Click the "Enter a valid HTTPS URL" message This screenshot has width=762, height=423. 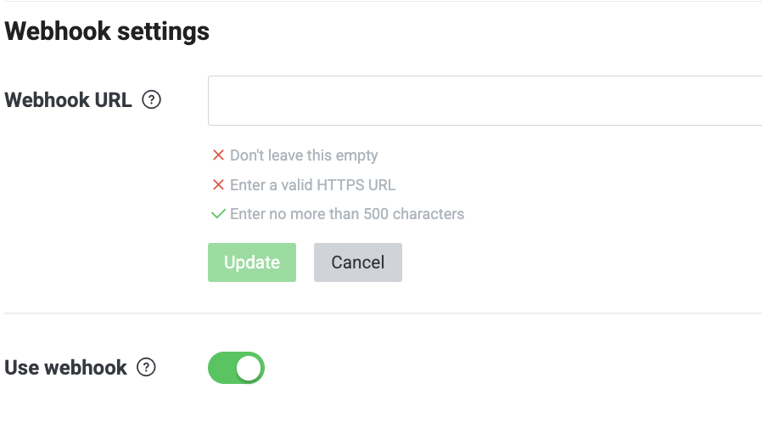click(x=312, y=185)
